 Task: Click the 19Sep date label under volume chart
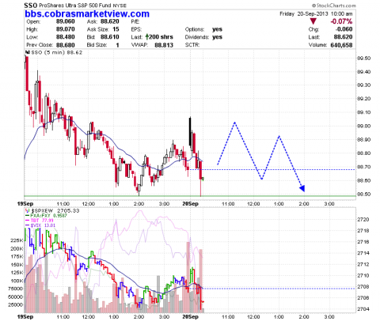pos(25,316)
